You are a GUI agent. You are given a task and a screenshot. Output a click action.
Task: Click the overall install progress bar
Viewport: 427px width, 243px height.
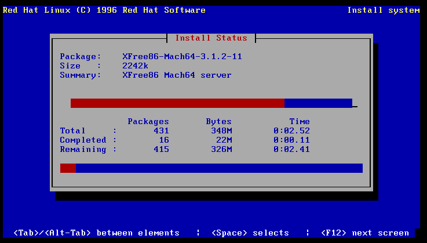coord(211,168)
